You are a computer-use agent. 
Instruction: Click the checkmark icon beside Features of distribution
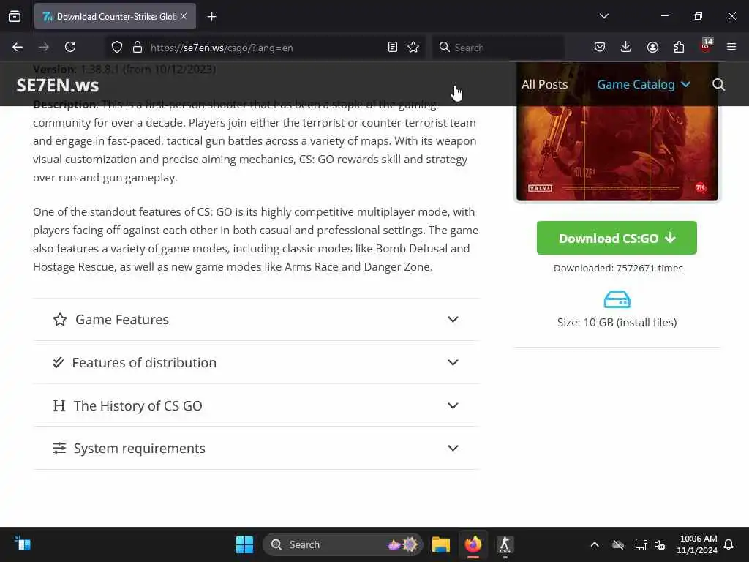pos(59,363)
